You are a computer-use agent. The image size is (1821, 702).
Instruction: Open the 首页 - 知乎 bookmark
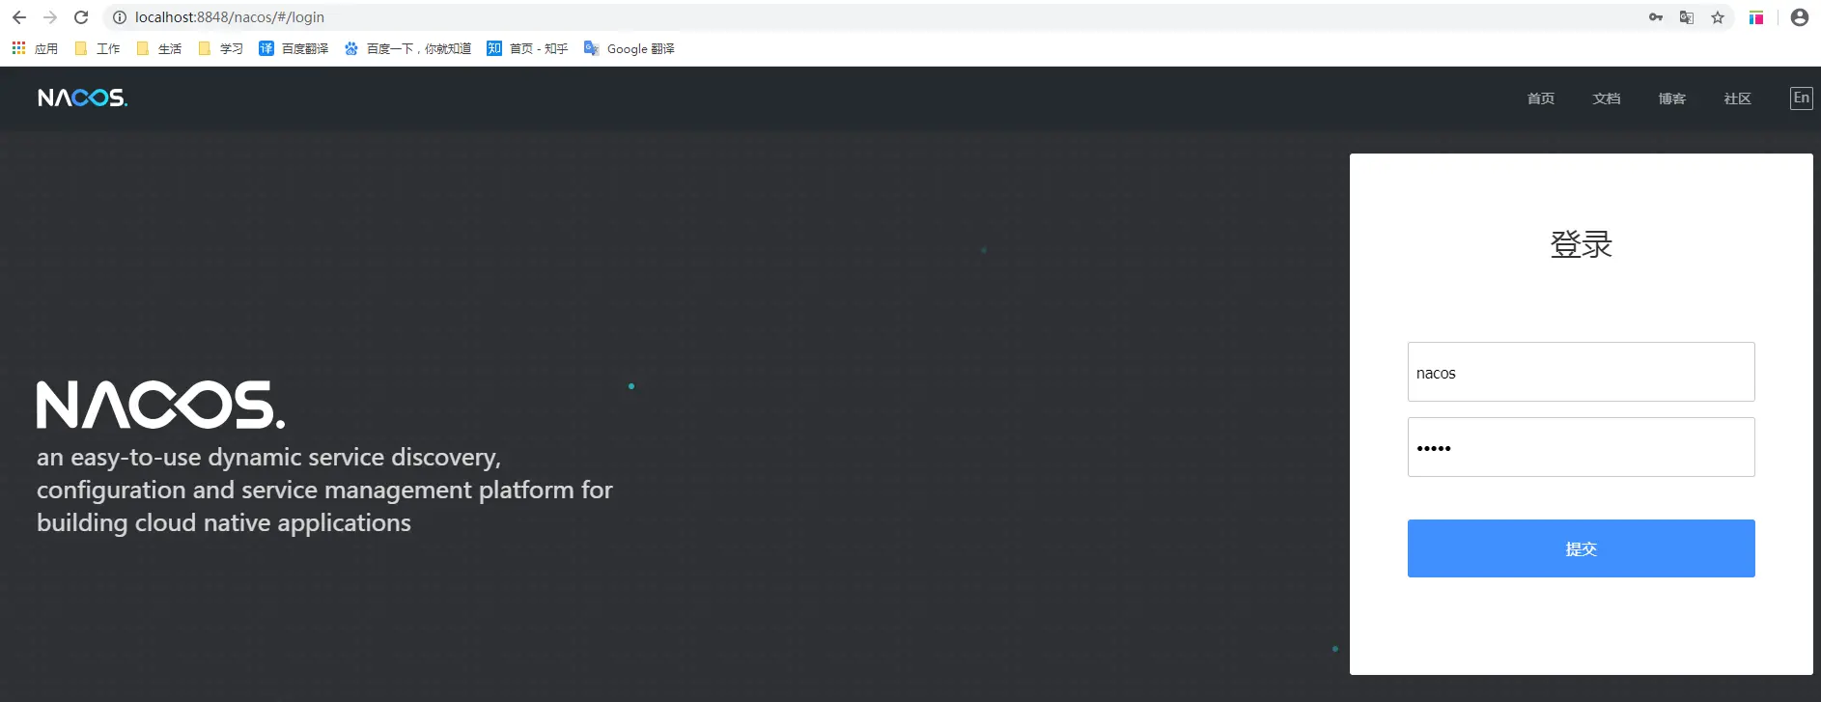[x=527, y=48]
